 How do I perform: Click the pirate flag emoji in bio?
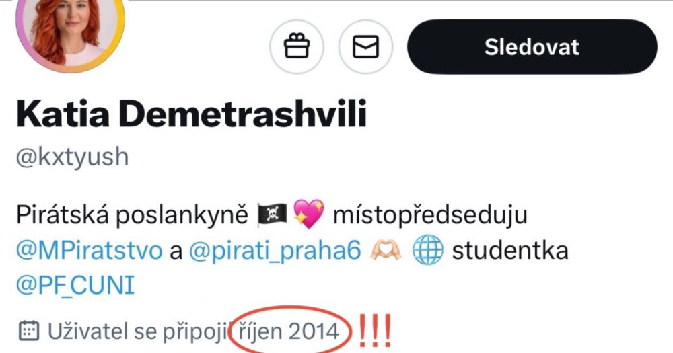[x=272, y=214]
